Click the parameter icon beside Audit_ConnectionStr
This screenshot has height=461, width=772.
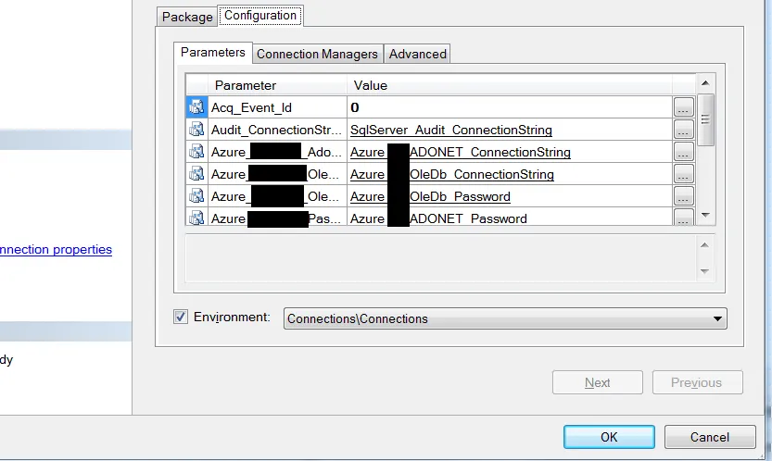click(x=196, y=130)
